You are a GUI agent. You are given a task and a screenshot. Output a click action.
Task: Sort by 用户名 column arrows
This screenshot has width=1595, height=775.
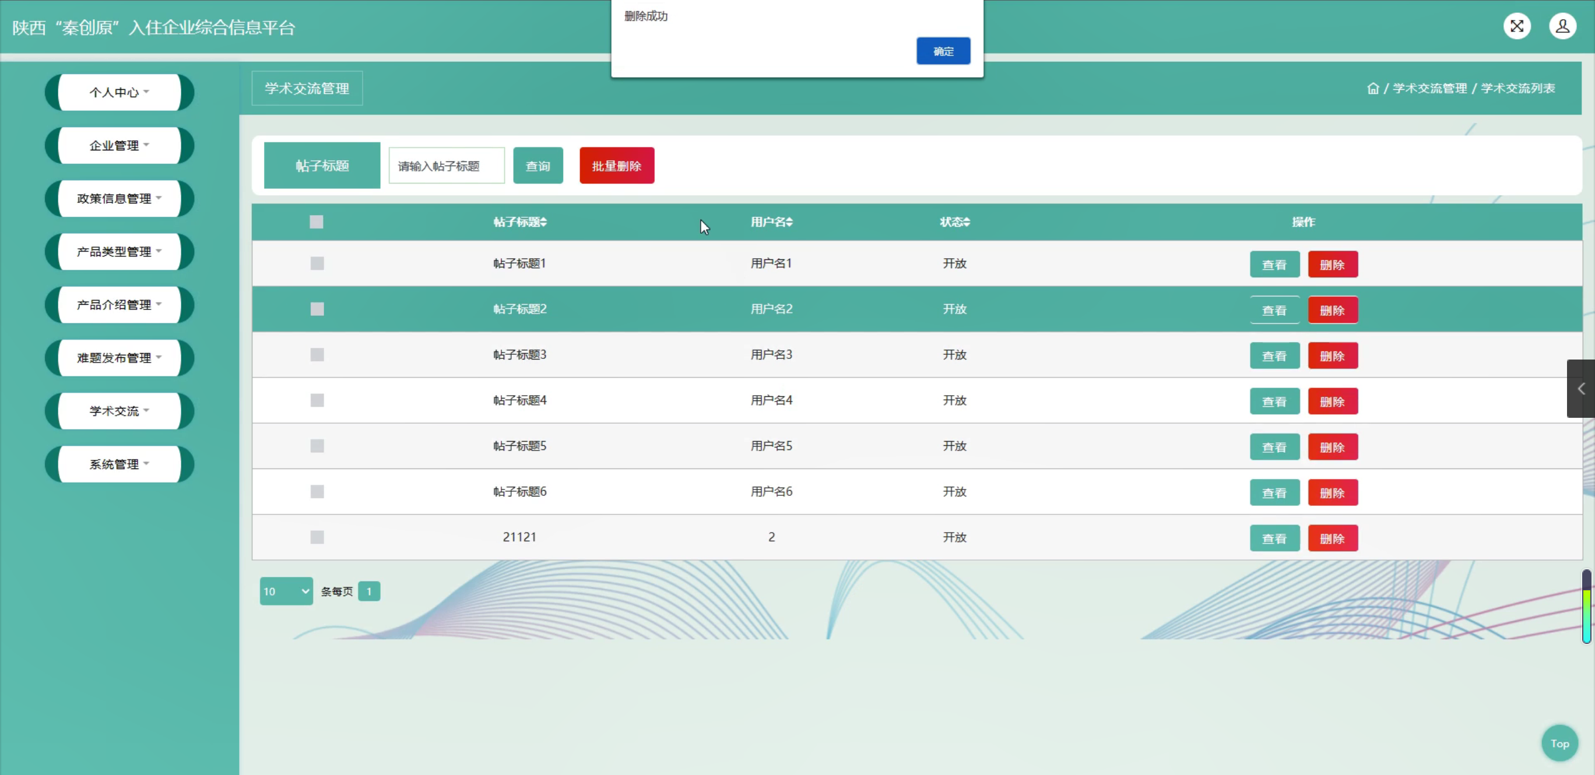789,222
